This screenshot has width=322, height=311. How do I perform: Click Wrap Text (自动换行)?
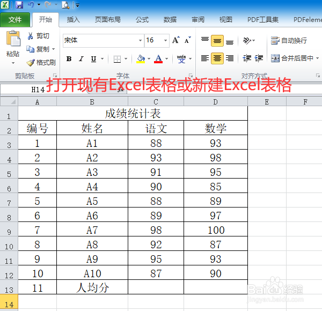(x=289, y=40)
